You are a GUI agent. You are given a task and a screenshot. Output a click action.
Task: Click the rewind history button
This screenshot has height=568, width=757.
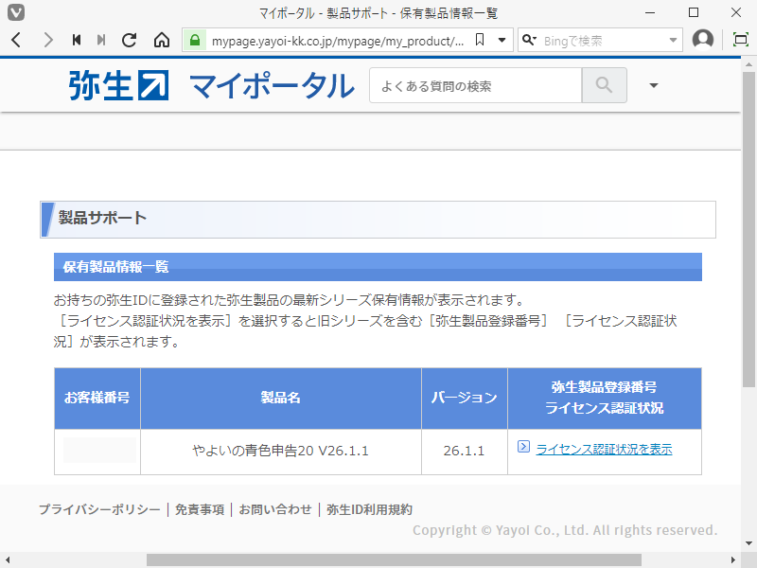tap(77, 40)
